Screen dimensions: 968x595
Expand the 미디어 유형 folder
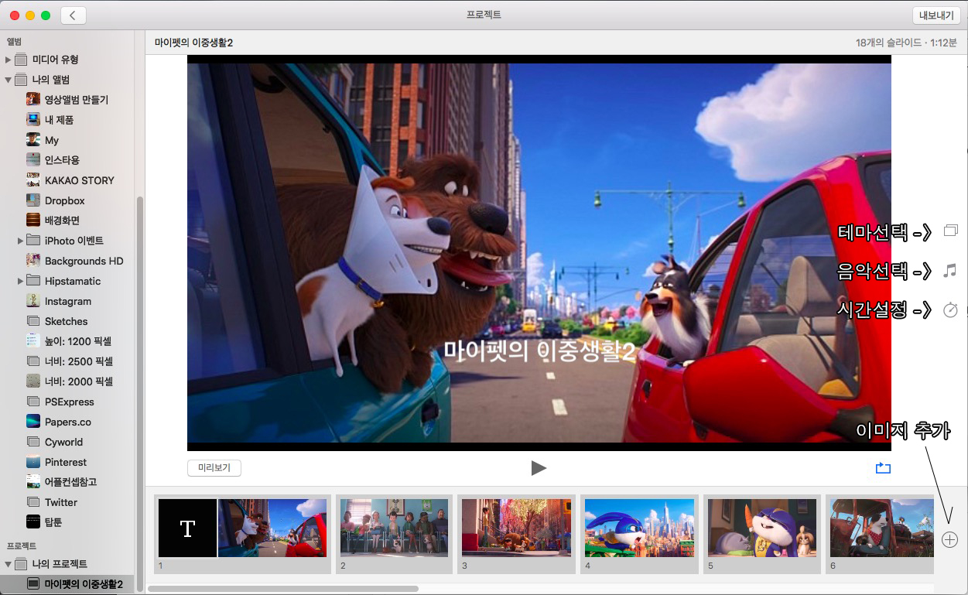click(9, 60)
